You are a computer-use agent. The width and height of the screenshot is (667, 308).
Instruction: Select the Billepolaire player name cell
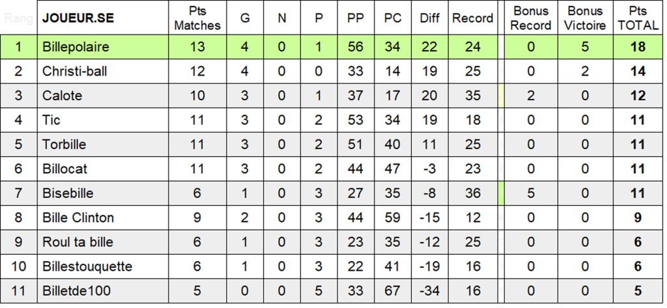[76, 47]
